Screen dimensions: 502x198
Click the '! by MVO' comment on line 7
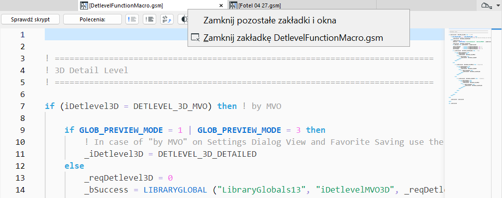click(x=262, y=106)
